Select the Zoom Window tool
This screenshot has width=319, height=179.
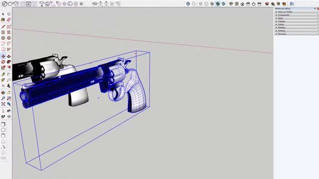click(9, 98)
